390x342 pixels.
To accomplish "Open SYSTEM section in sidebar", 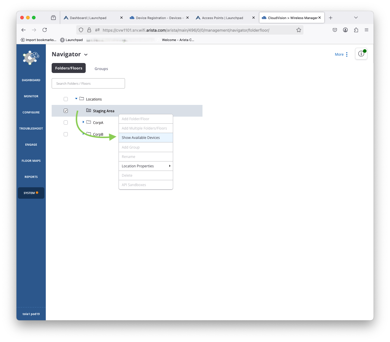I will pyautogui.click(x=31, y=193).
